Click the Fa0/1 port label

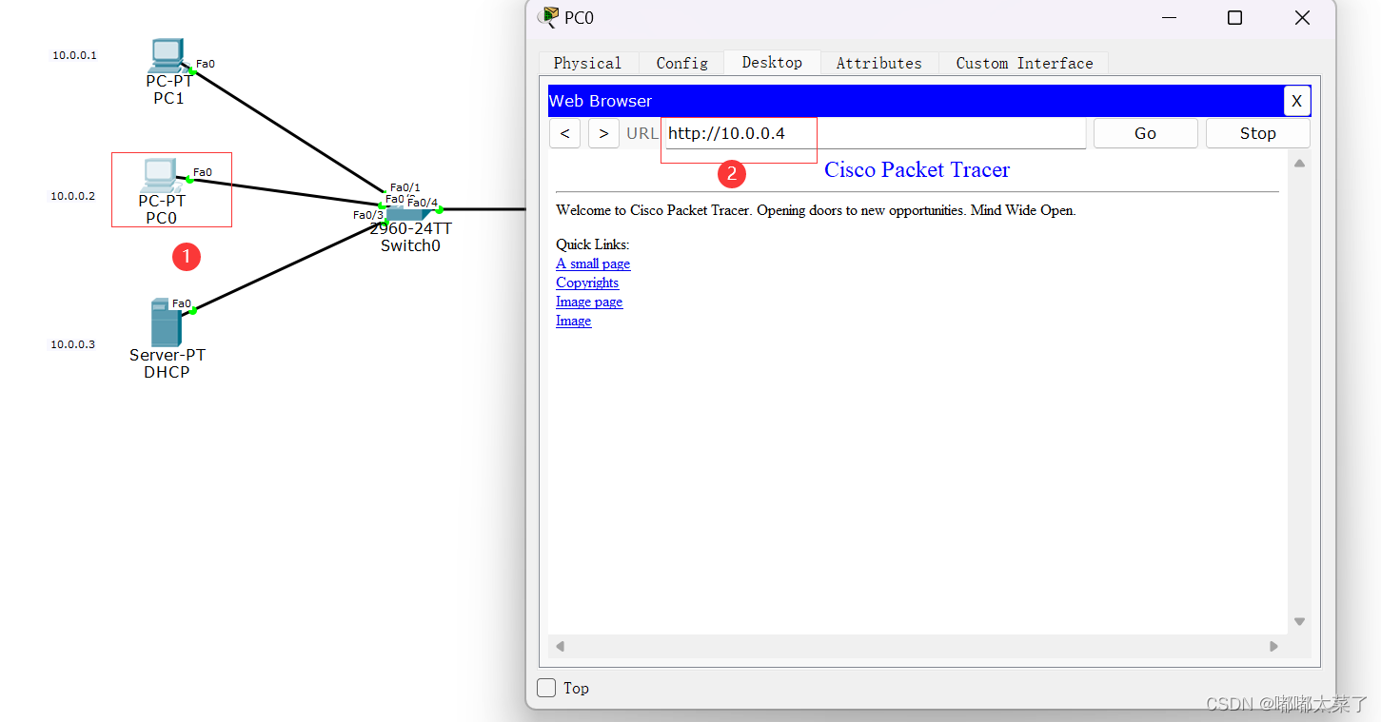point(404,187)
